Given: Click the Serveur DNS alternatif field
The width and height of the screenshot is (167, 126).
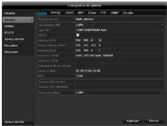Looking at the screenshot, I should pos(119,87).
